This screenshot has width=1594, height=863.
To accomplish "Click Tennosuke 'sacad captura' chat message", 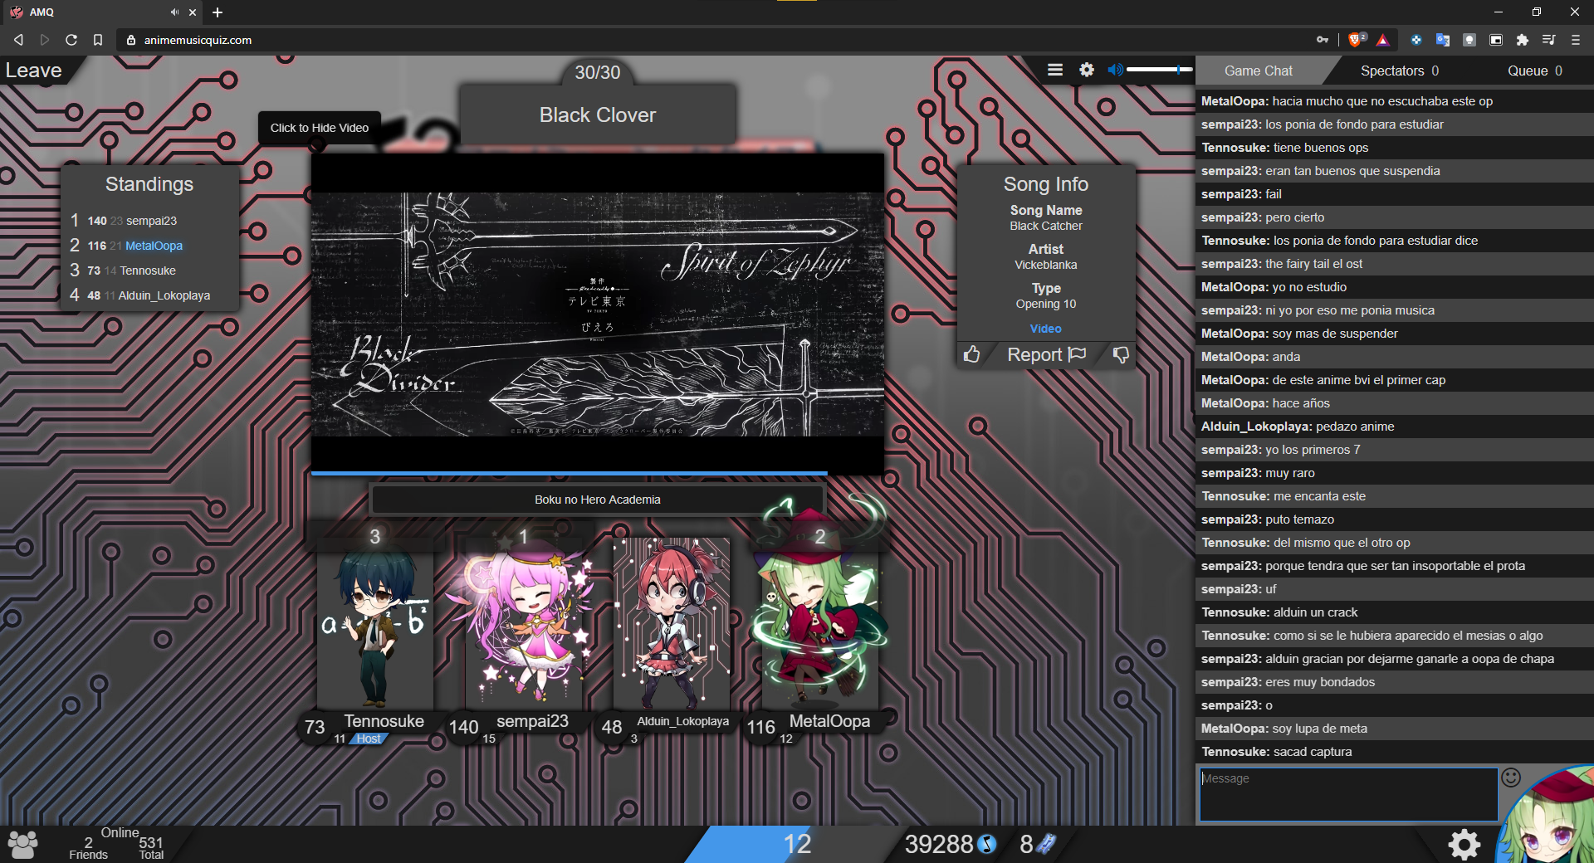I will tap(1395, 752).
